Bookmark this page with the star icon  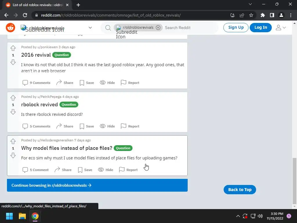pyautogui.click(x=251, y=15)
